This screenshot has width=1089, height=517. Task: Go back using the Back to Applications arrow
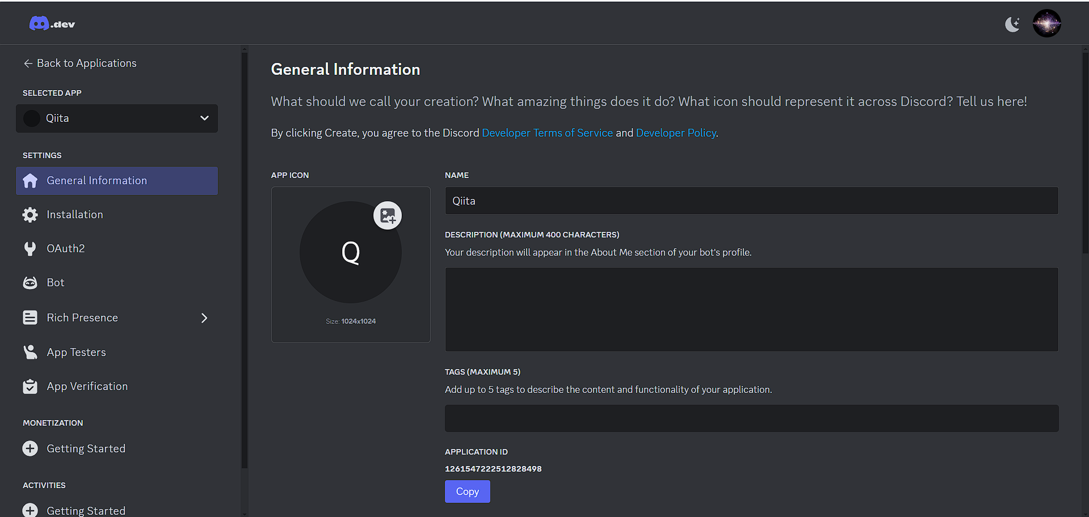pos(28,63)
